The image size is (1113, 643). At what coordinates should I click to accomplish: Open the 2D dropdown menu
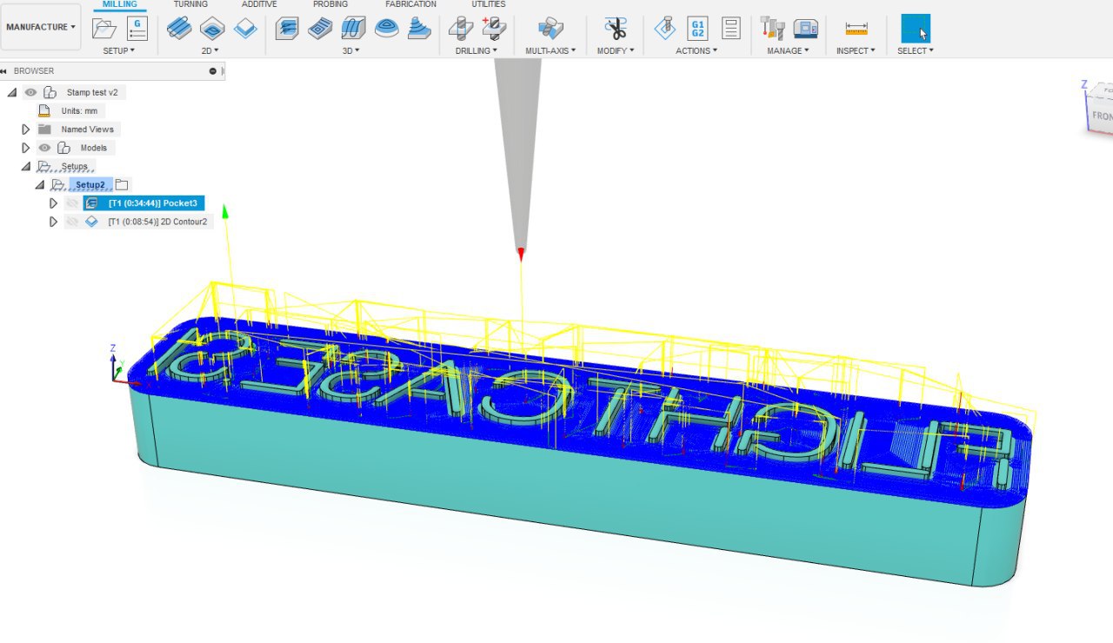pyautogui.click(x=210, y=50)
